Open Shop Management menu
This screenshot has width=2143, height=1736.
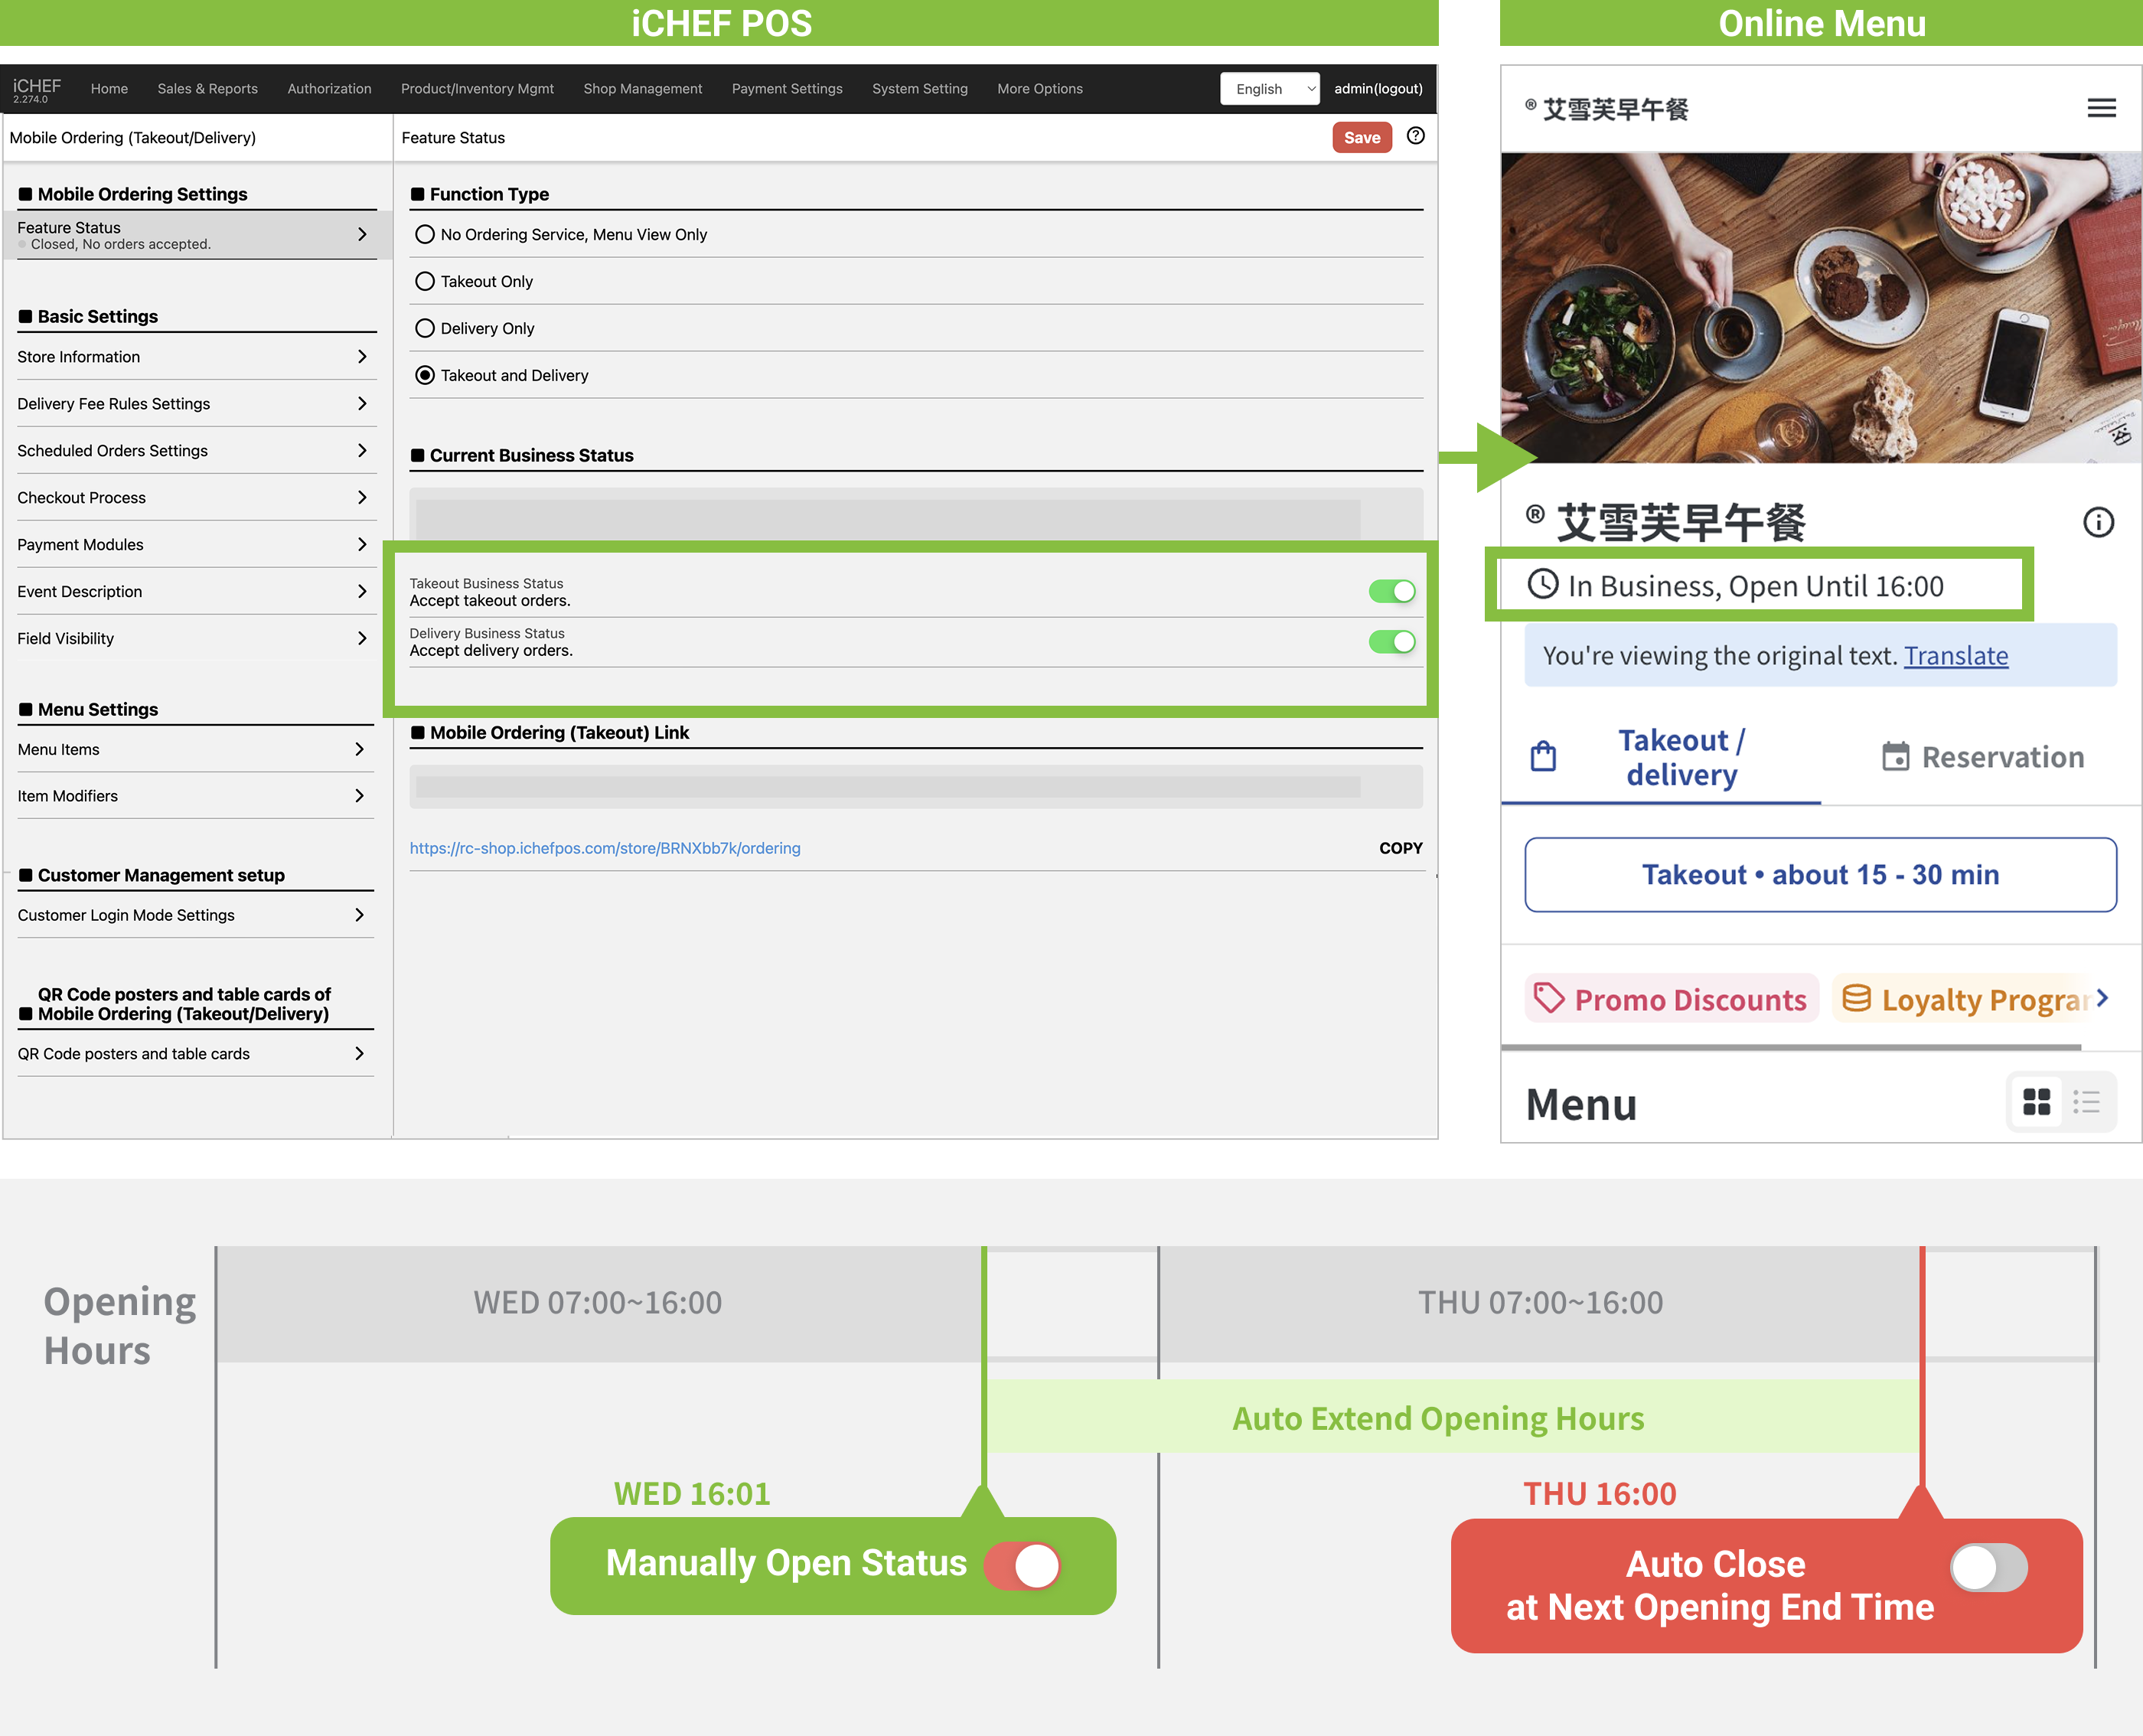642,88
